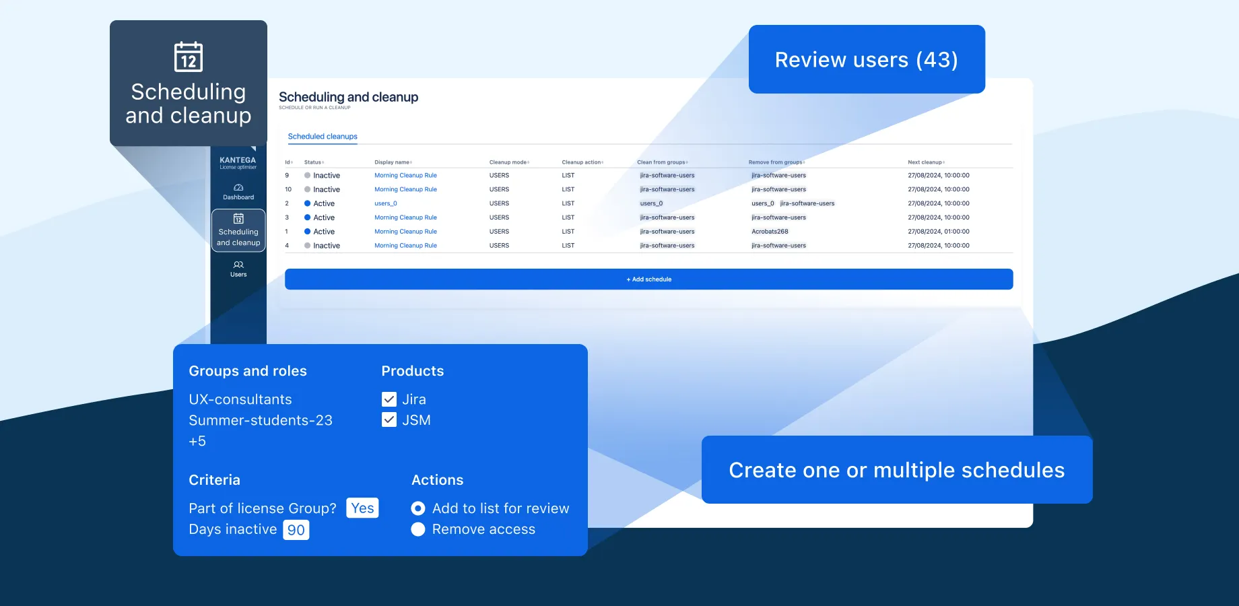Expand the +5 hidden groups list
The height and width of the screenshot is (606, 1239).
(197, 441)
